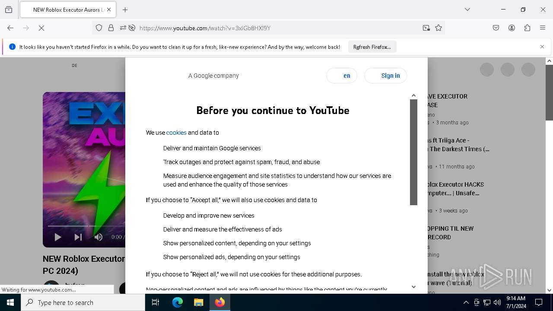Expand the list all tabs chevron

[x=467, y=10]
